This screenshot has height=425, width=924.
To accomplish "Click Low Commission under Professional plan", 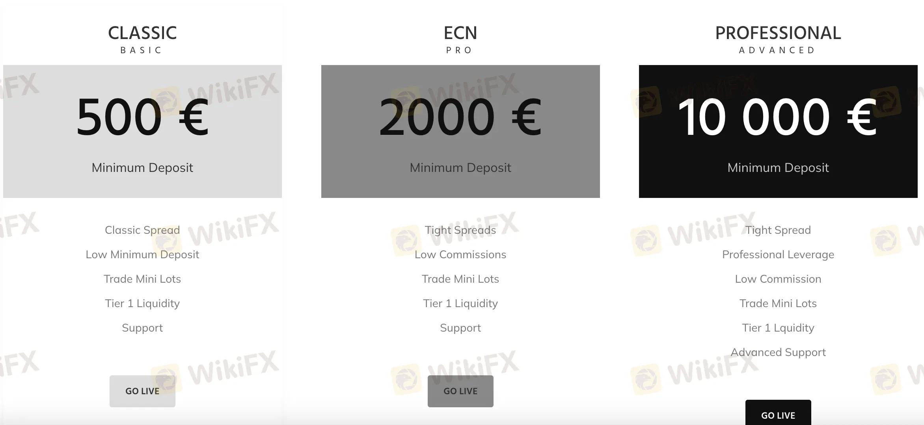I will (778, 279).
